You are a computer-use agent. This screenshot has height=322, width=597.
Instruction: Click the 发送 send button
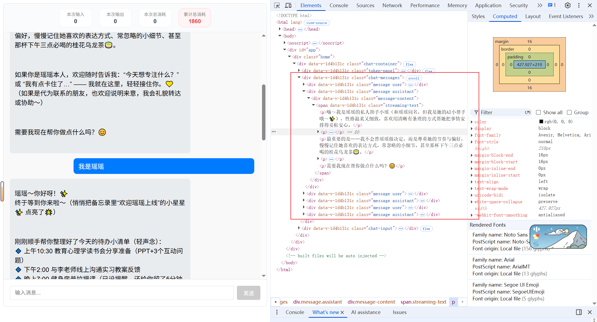point(249,293)
